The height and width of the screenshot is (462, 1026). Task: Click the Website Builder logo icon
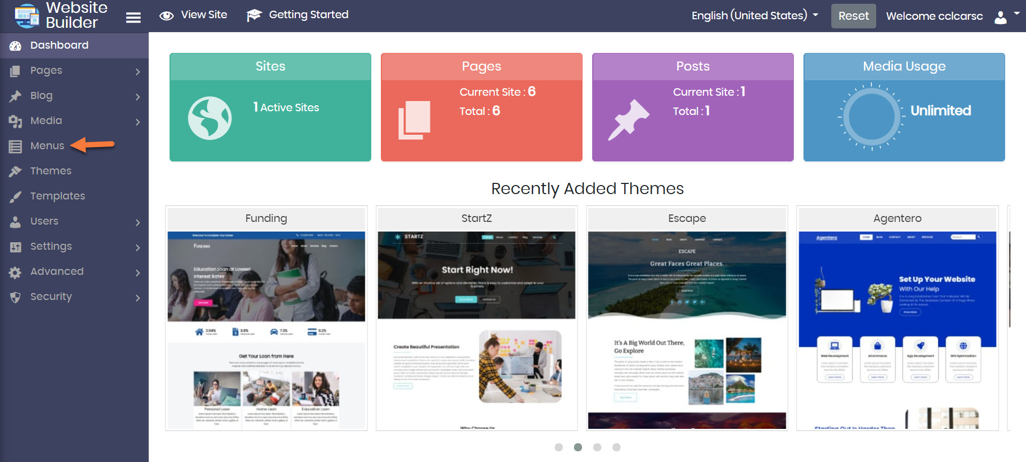tap(27, 16)
